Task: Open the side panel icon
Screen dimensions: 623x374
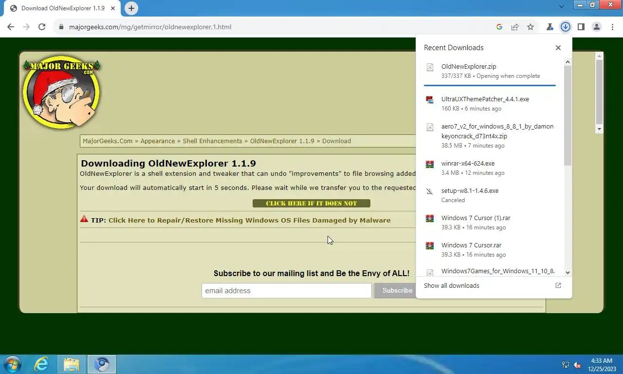Action: click(581, 27)
